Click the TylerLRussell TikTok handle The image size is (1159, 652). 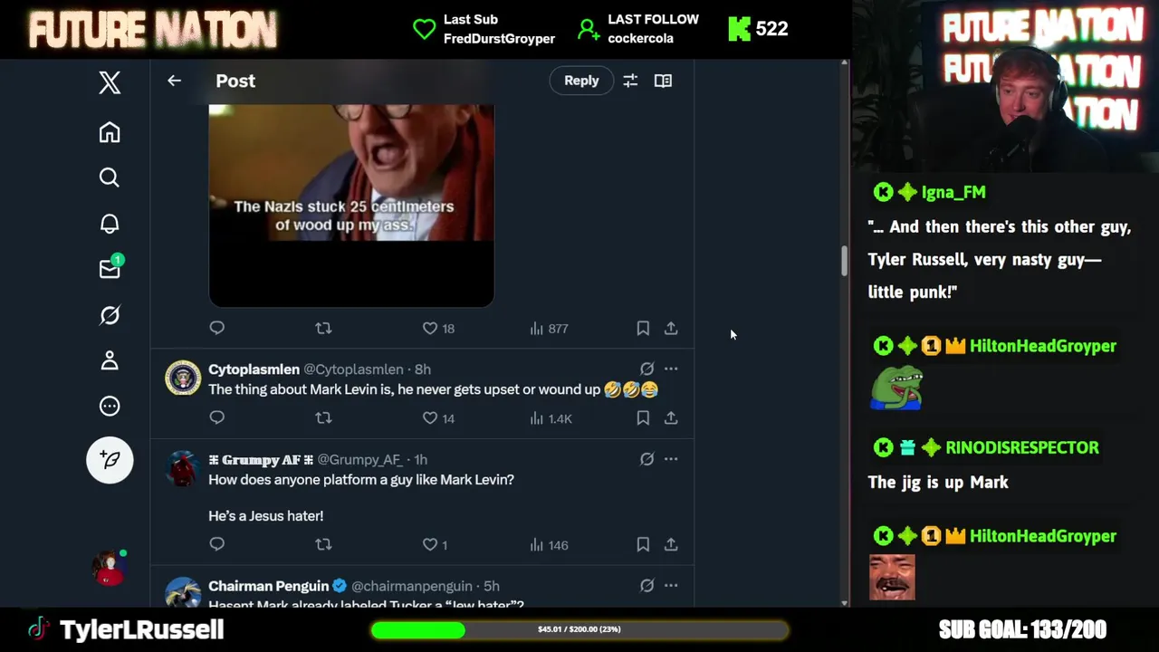pyautogui.click(x=141, y=629)
